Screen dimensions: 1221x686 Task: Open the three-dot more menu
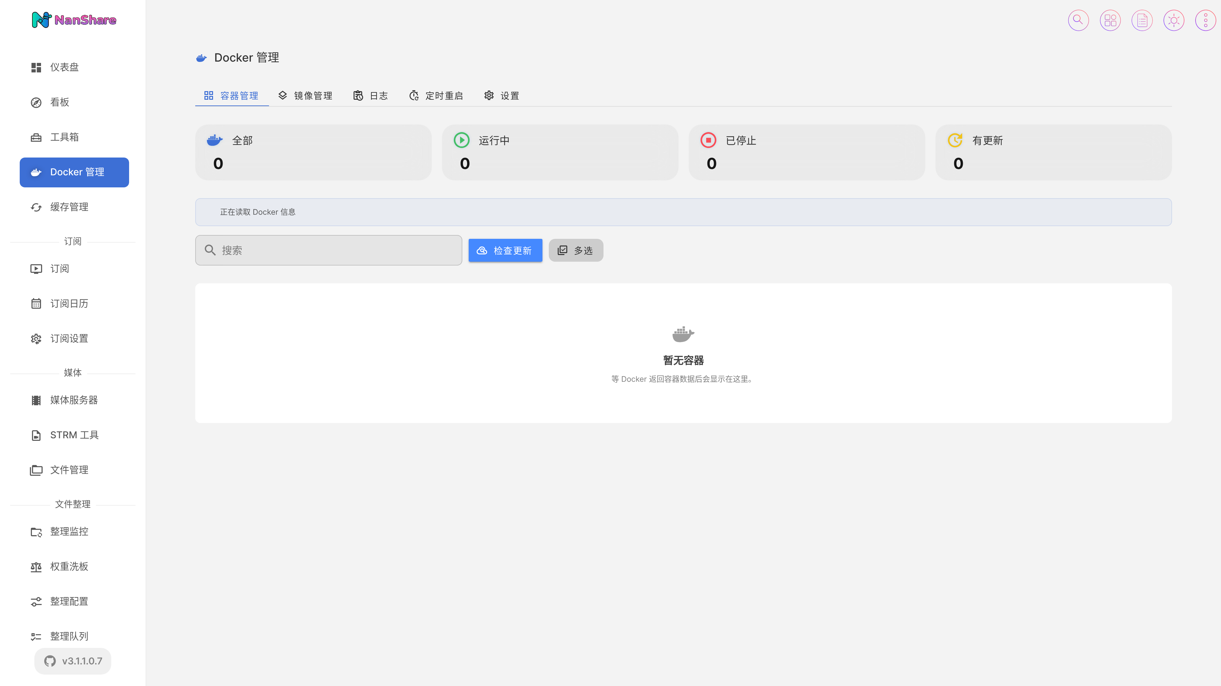pos(1205,20)
